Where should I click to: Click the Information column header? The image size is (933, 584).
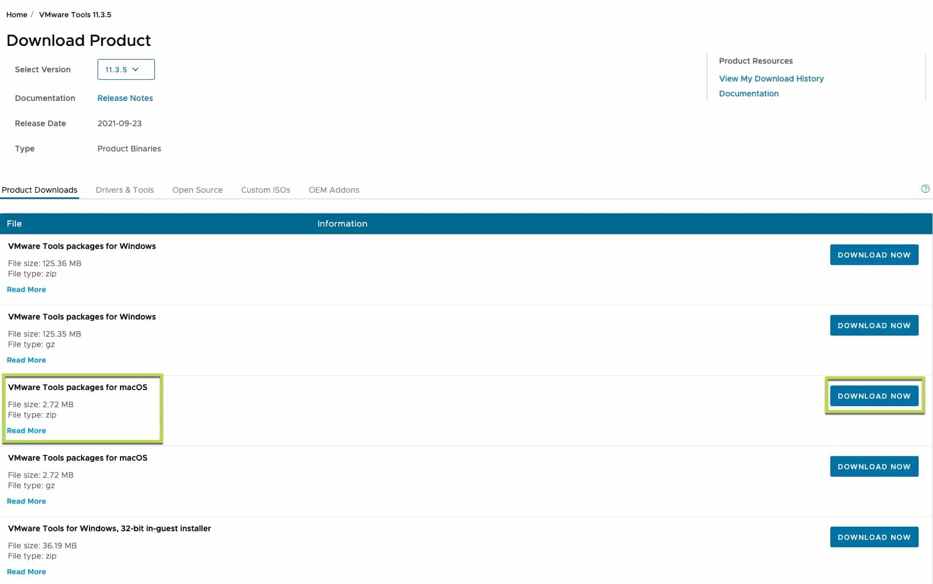point(343,224)
